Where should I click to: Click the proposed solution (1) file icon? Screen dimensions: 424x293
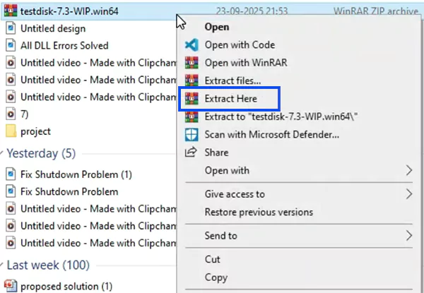11,286
